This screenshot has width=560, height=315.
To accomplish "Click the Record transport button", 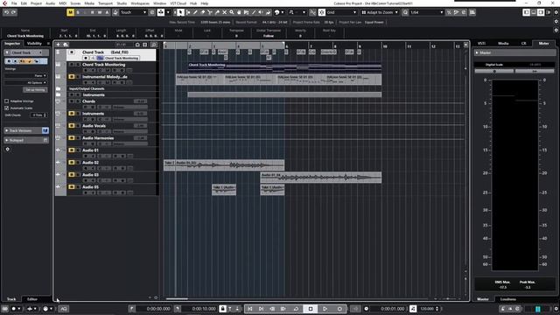I will click(339, 309).
